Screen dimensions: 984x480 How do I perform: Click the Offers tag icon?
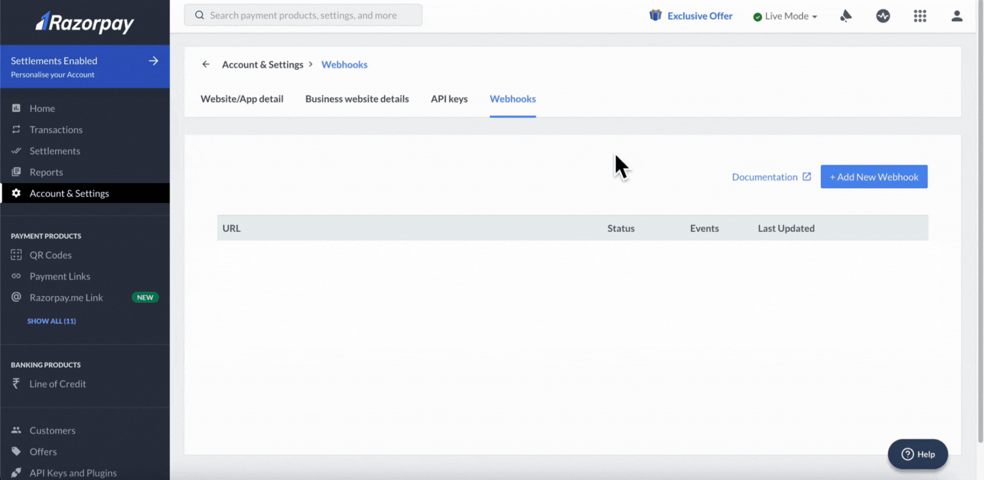click(x=16, y=451)
